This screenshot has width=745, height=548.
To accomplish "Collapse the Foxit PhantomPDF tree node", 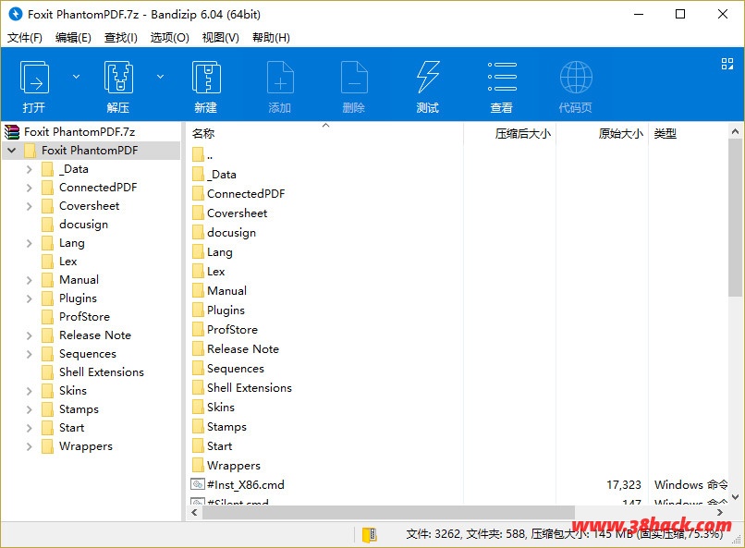I will pos(12,151).
